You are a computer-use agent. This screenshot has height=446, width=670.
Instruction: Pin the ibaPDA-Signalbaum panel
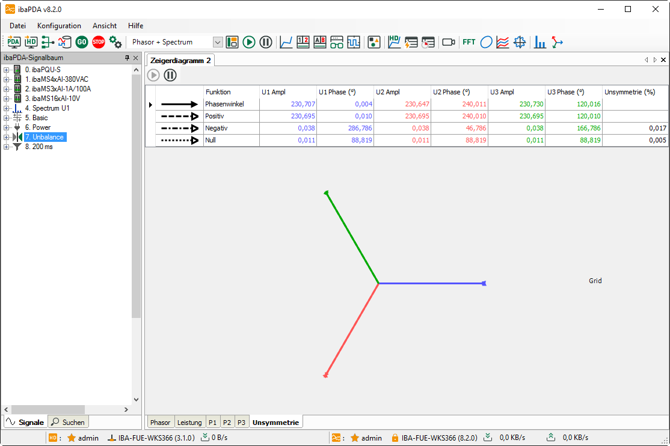tap(127, 58)
